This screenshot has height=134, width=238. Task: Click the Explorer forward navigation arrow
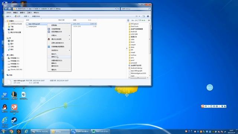coord(10,9)
